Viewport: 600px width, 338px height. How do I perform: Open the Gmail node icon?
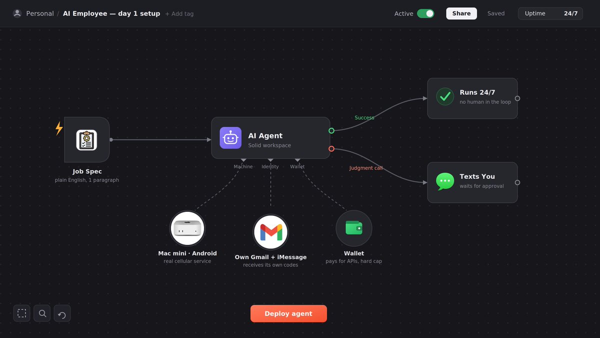pyautogui.click(x=270, y=232)
